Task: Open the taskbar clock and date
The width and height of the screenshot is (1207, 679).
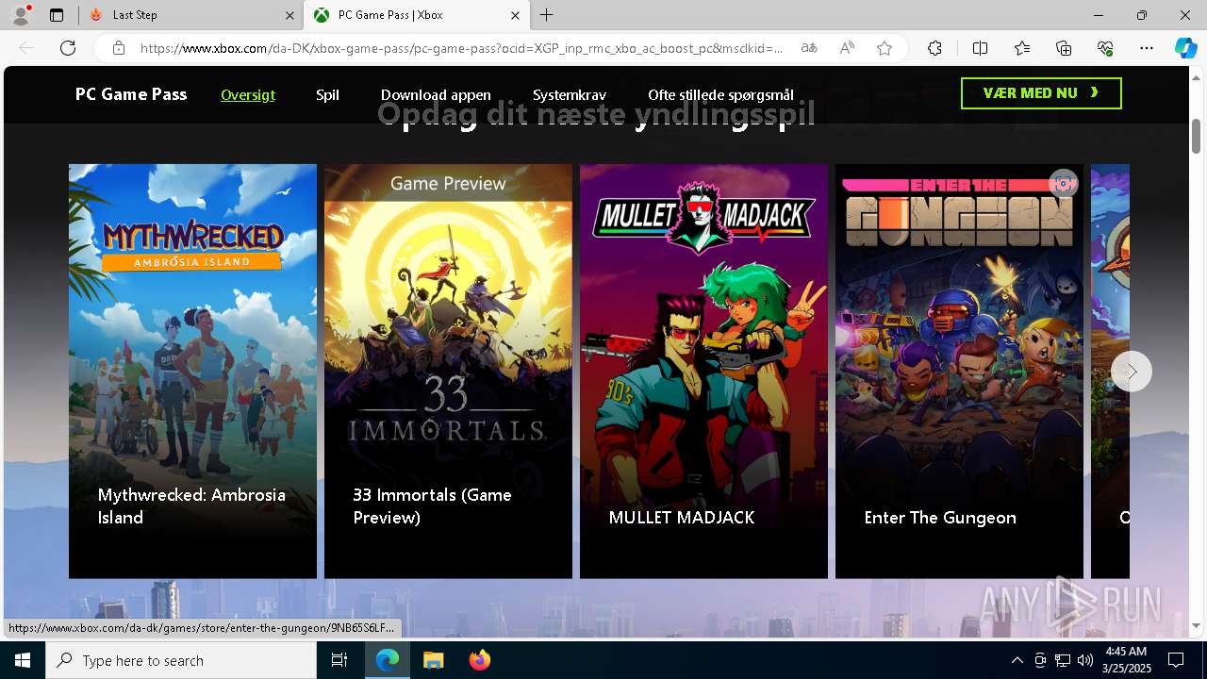Action: [x=1125, y=660]
